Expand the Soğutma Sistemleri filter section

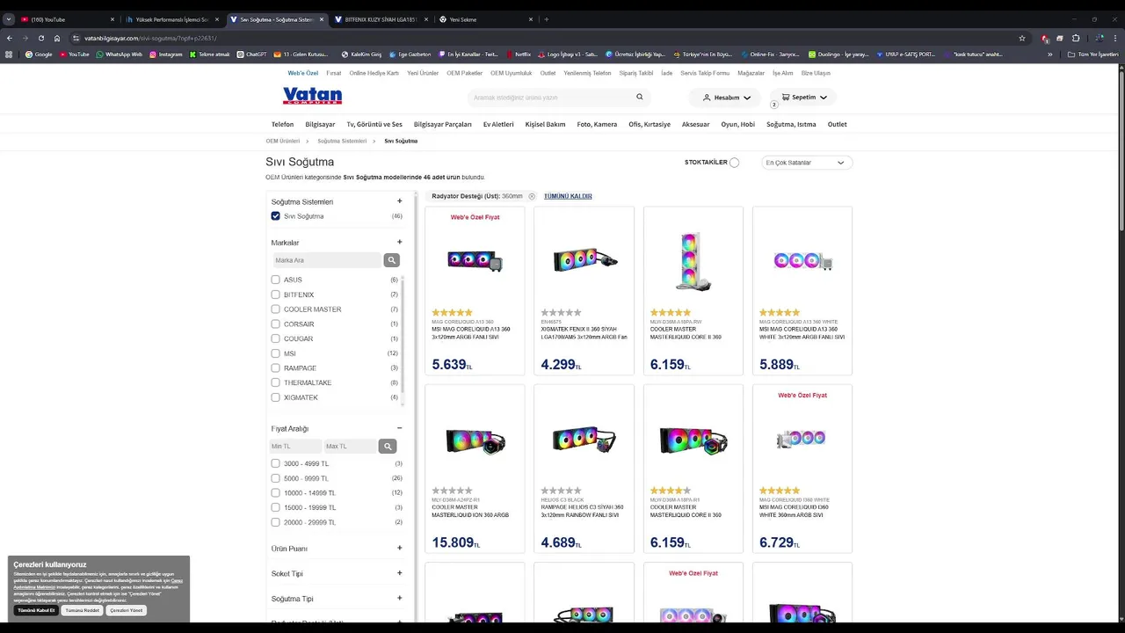tap(399, 201)
